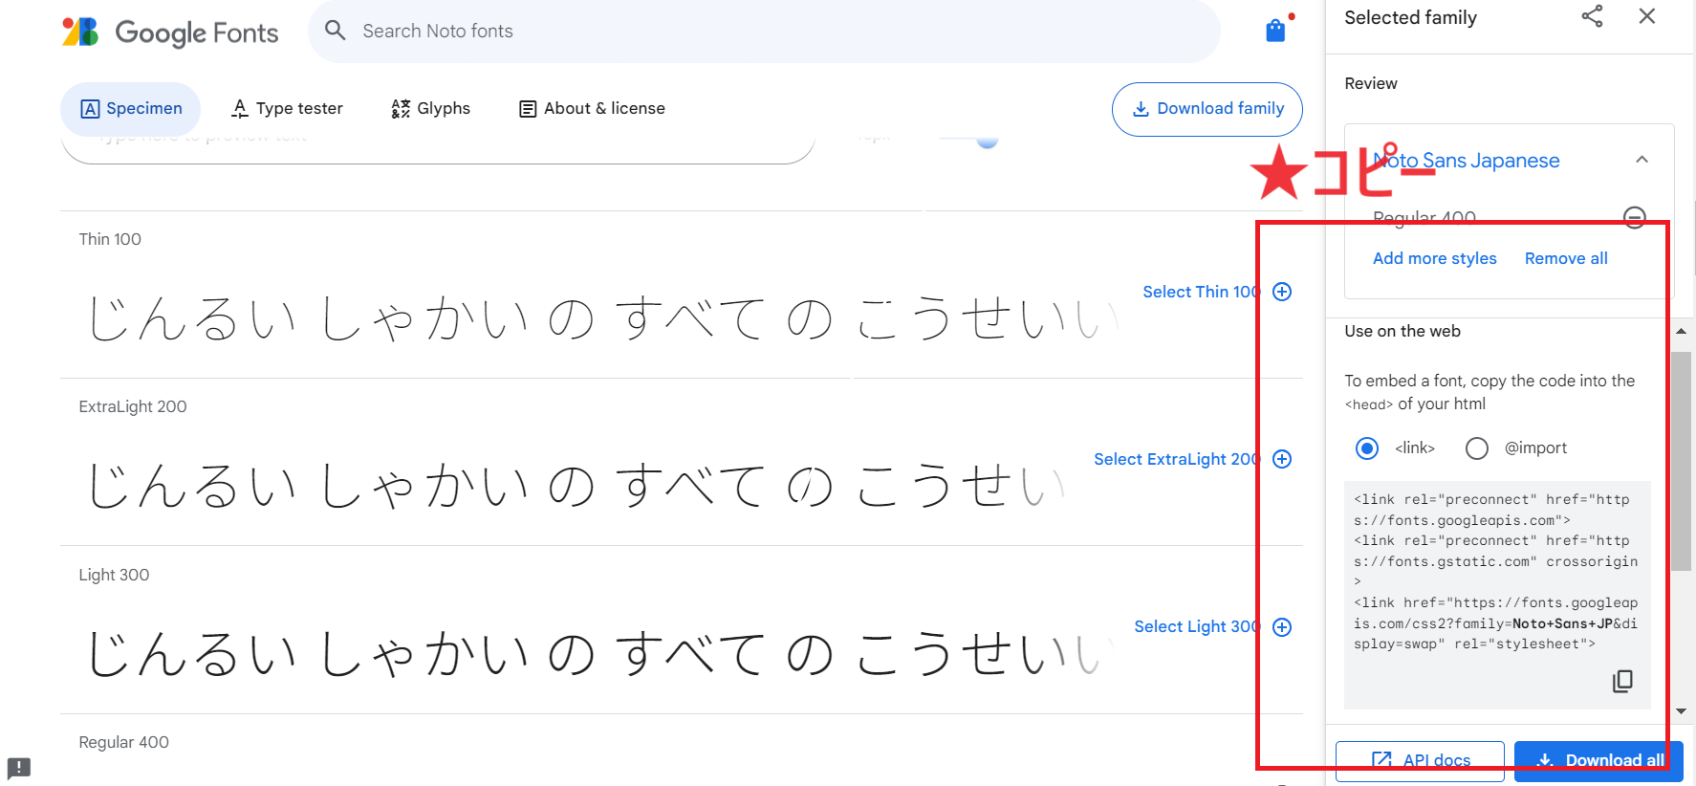Remove Regular 400 with the minus icon
This screenshot has height=786, width=1696.
1635,217
